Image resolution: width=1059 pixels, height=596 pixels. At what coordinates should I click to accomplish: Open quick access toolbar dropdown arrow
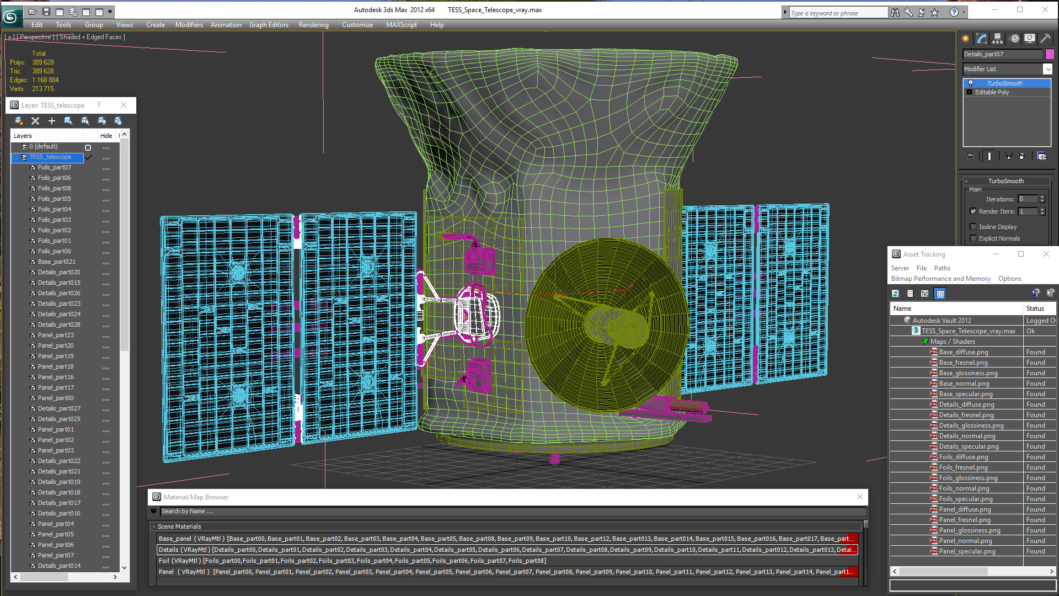click(x=110, y=12)
